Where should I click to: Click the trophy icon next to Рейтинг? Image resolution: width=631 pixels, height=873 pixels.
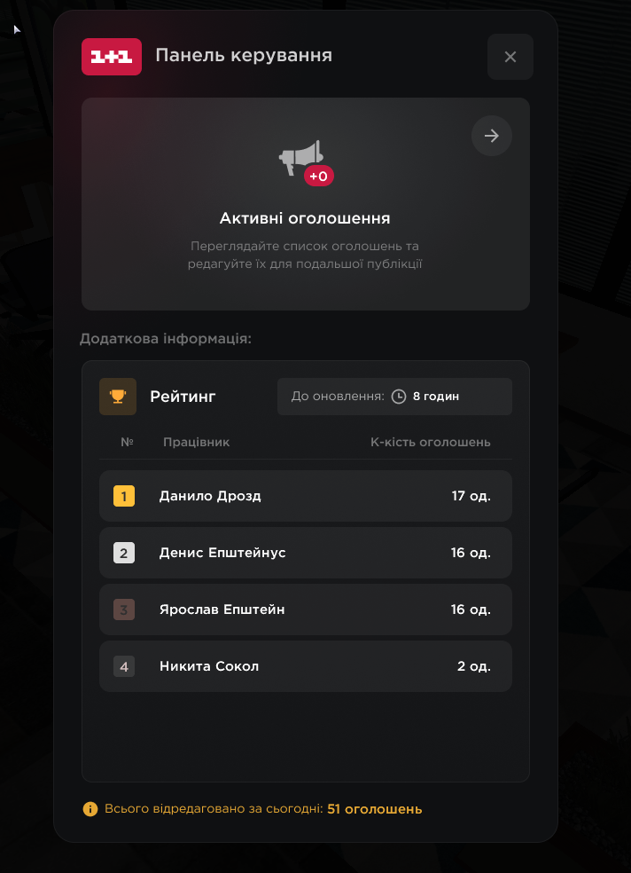coord(118,397)
